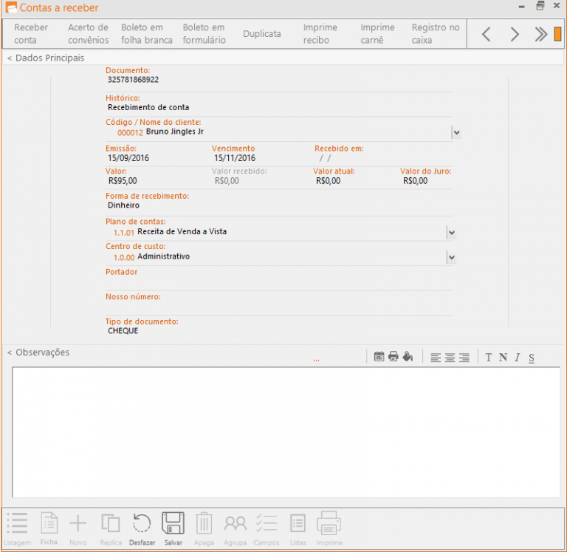Open Acerto de convênios
Screen dimensions: 567x552
(89, 34)
